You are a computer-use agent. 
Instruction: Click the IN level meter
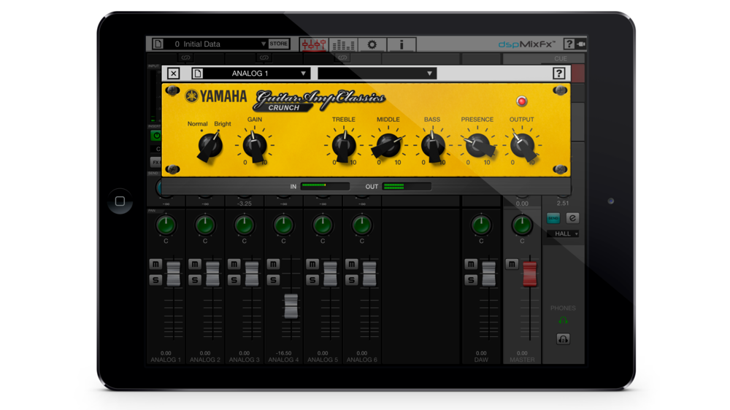[325, 186]
